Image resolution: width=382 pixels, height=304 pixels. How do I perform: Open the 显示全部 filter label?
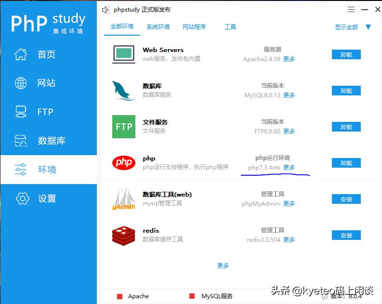(346, 27)
